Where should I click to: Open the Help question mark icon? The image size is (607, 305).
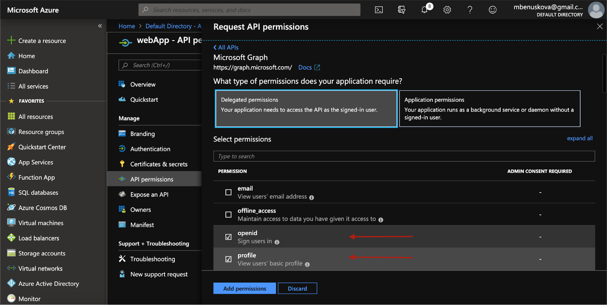[470, 10]
